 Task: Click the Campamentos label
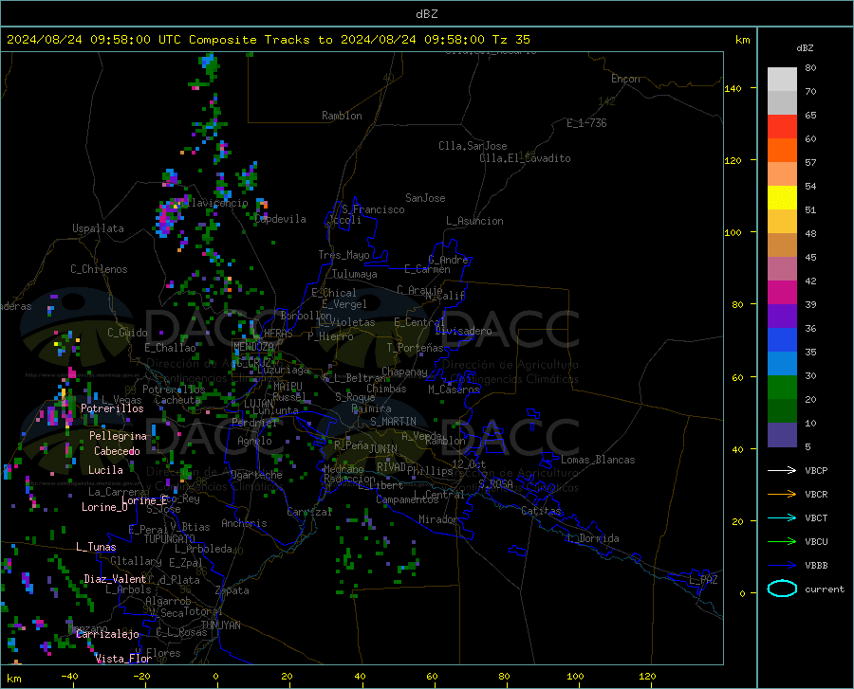click(407, 499)
